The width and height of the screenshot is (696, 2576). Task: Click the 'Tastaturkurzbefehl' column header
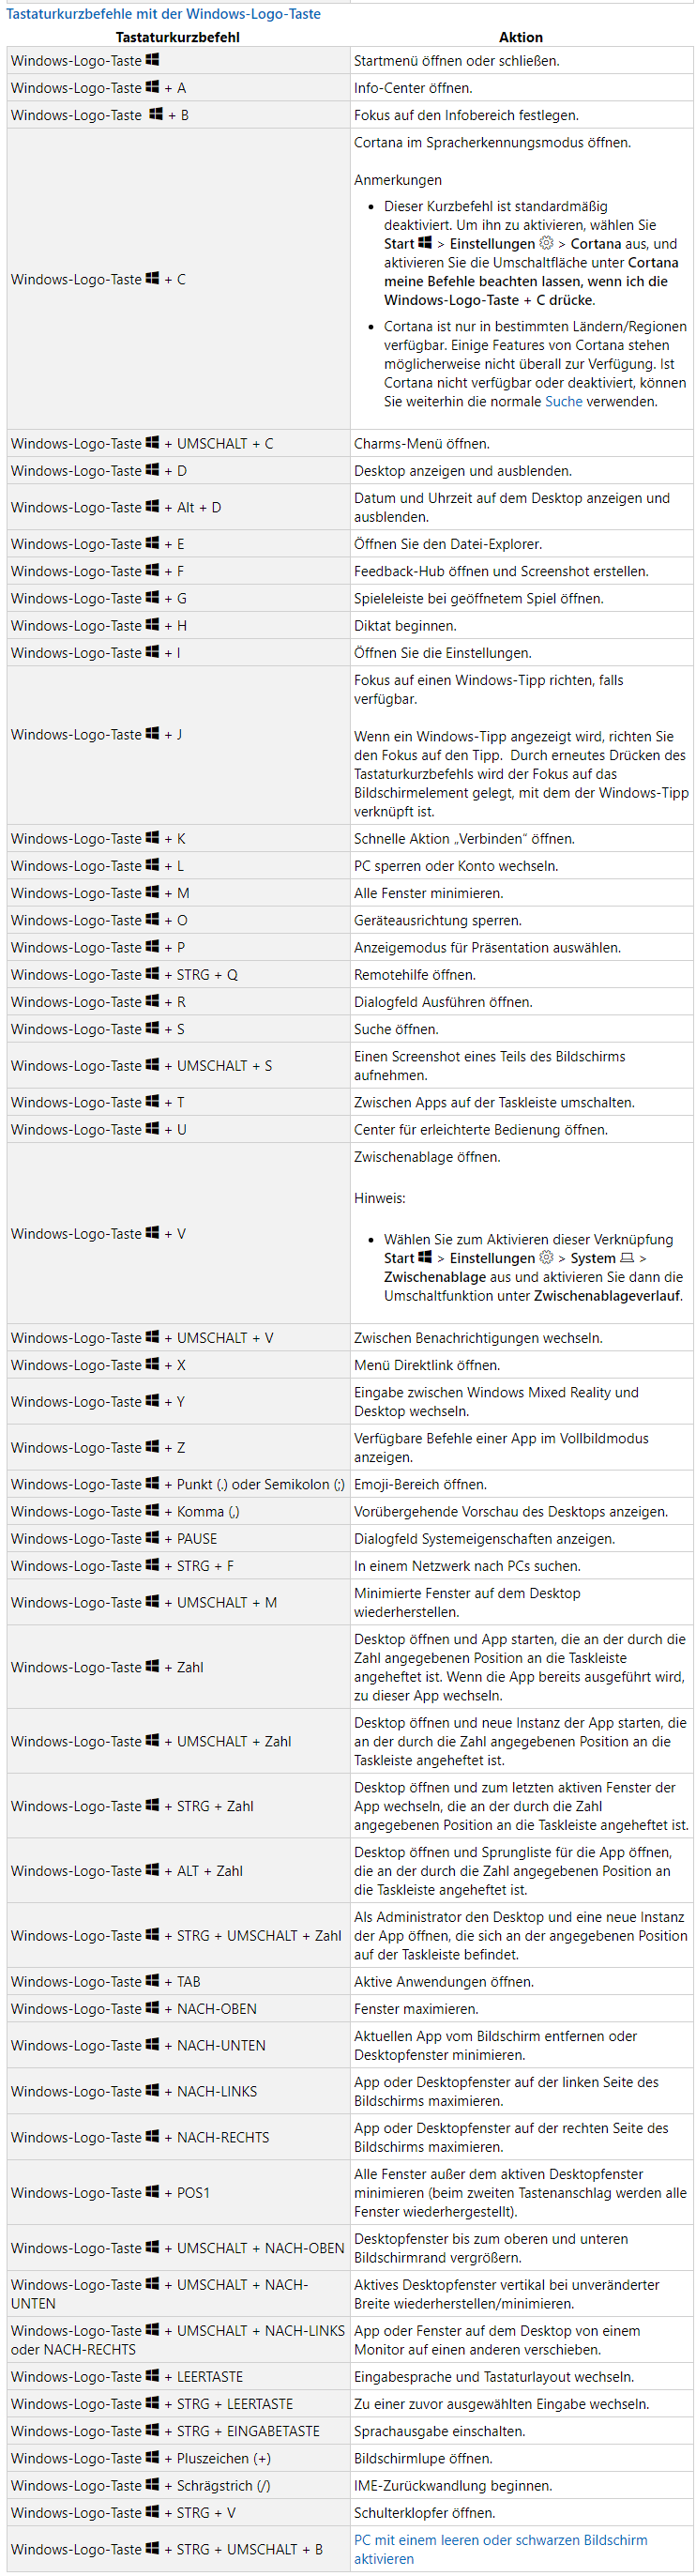click(x=178, y=37)
